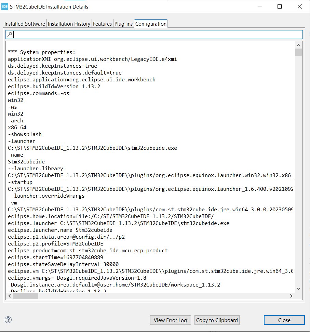This screenshot has width=310, height=332.
Task: Click the '--launcher.overrideVmargs' line
Action: click(46, 196)
